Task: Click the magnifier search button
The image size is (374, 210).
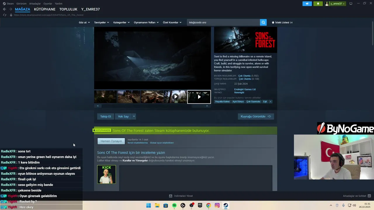Action: (x=264, y=22)
